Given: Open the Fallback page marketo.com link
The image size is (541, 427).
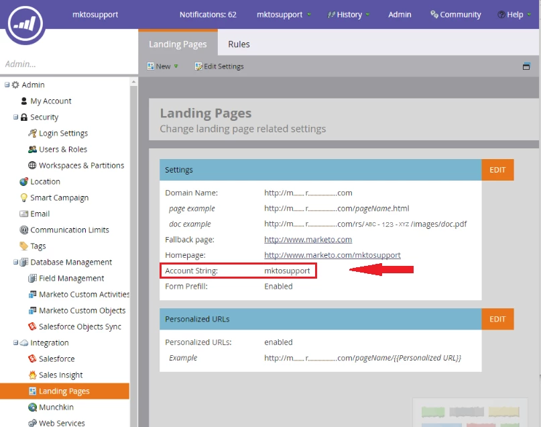Looking at the screenshot, I should 308,240.
